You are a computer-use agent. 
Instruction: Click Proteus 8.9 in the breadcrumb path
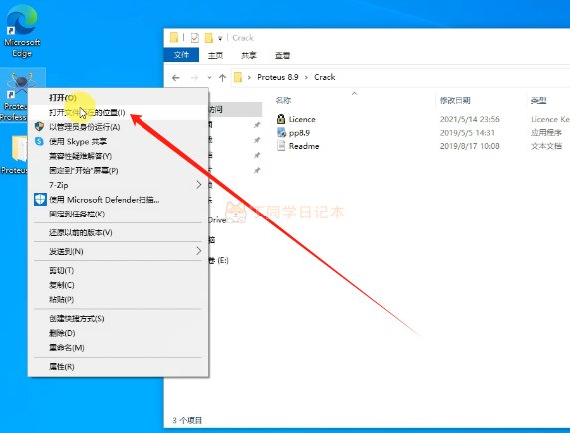[278, 77]
